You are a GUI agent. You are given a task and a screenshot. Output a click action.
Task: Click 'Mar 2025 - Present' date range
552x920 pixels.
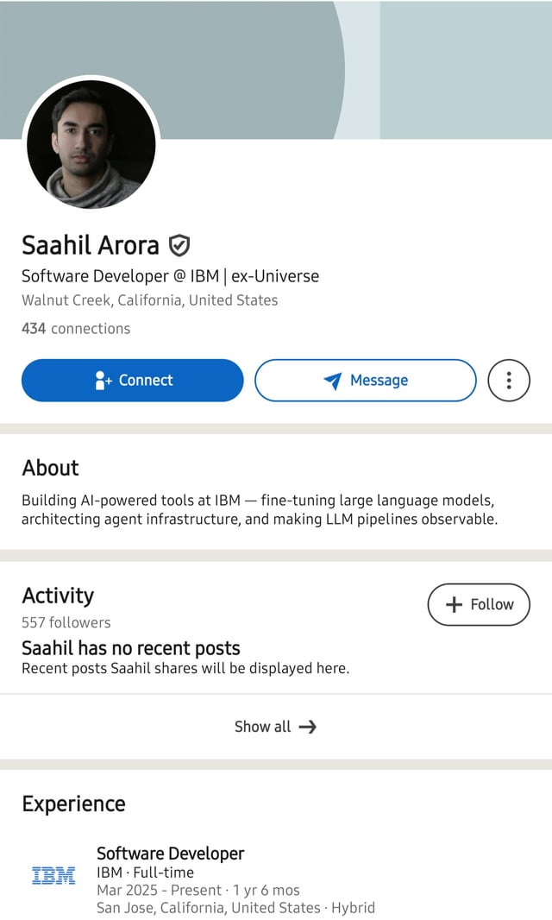pos(160,890)
